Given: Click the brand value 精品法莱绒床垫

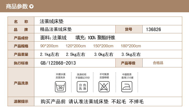Looking at the screenshot, I should point(56,29).
